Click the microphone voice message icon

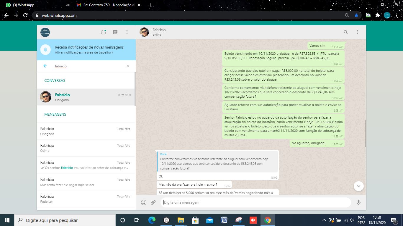click(x=358, y=202)
